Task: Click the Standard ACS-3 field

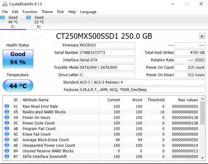Action: click(143, 82)
